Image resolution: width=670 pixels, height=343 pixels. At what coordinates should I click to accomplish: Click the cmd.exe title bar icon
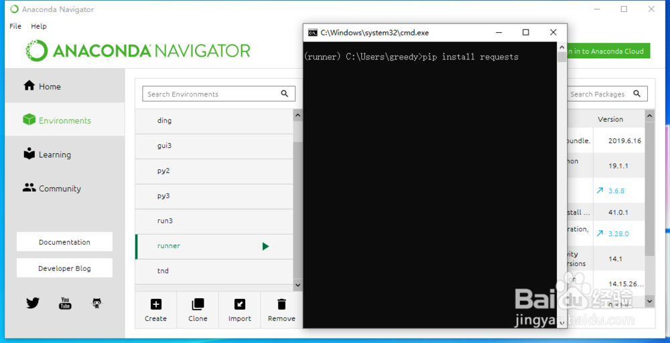[x=313, y=33]
